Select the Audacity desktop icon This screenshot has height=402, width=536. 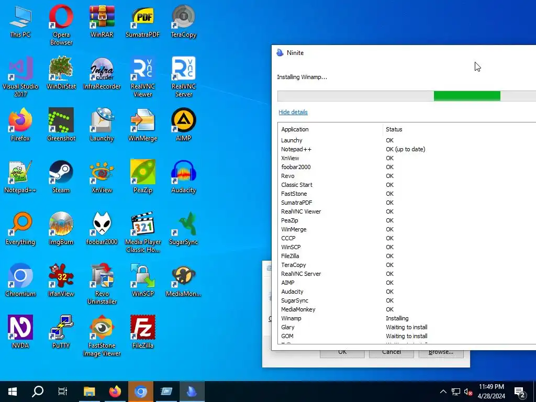(184, 176)
